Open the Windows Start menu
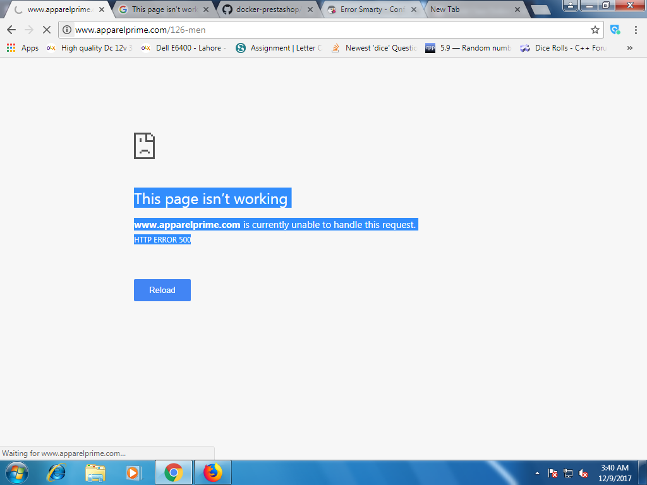Screen dimensions: 647x485 click(x=16, y=472)
